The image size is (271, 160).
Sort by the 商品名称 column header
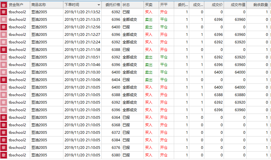point(47,5)
